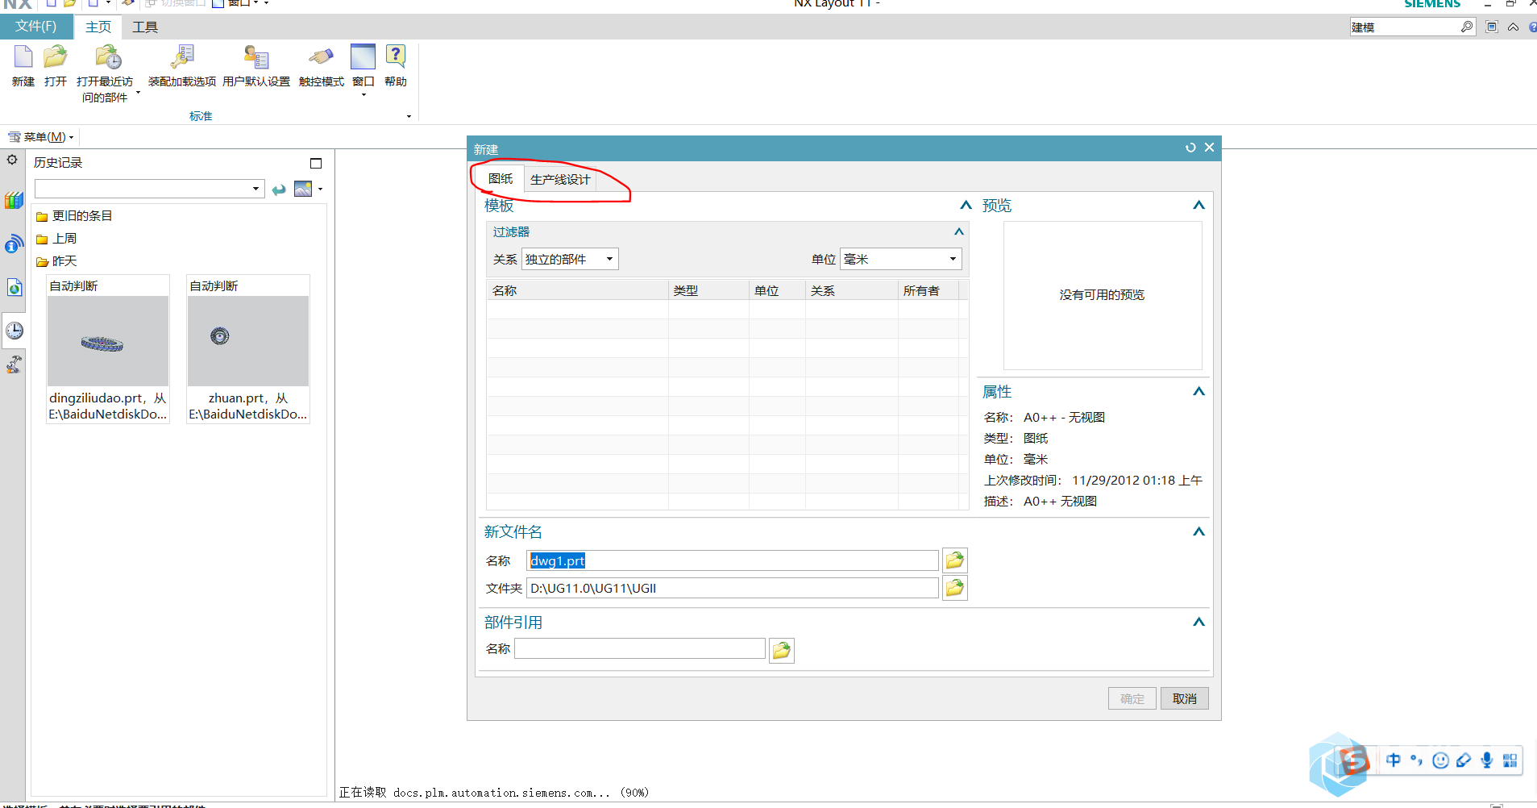Open resource bar settings gear icon
The width and height of the screenshot is (1537, 808).
[x=12, y=160]
